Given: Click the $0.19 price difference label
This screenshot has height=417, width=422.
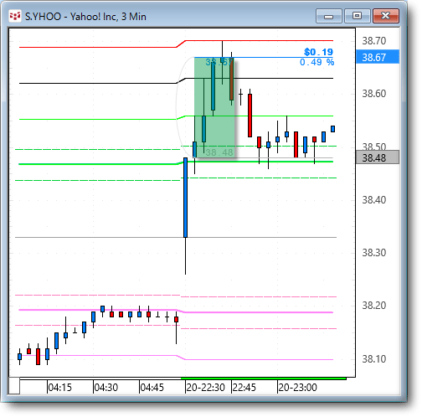Looking at the screenshot, I should (x=318, y=52).
